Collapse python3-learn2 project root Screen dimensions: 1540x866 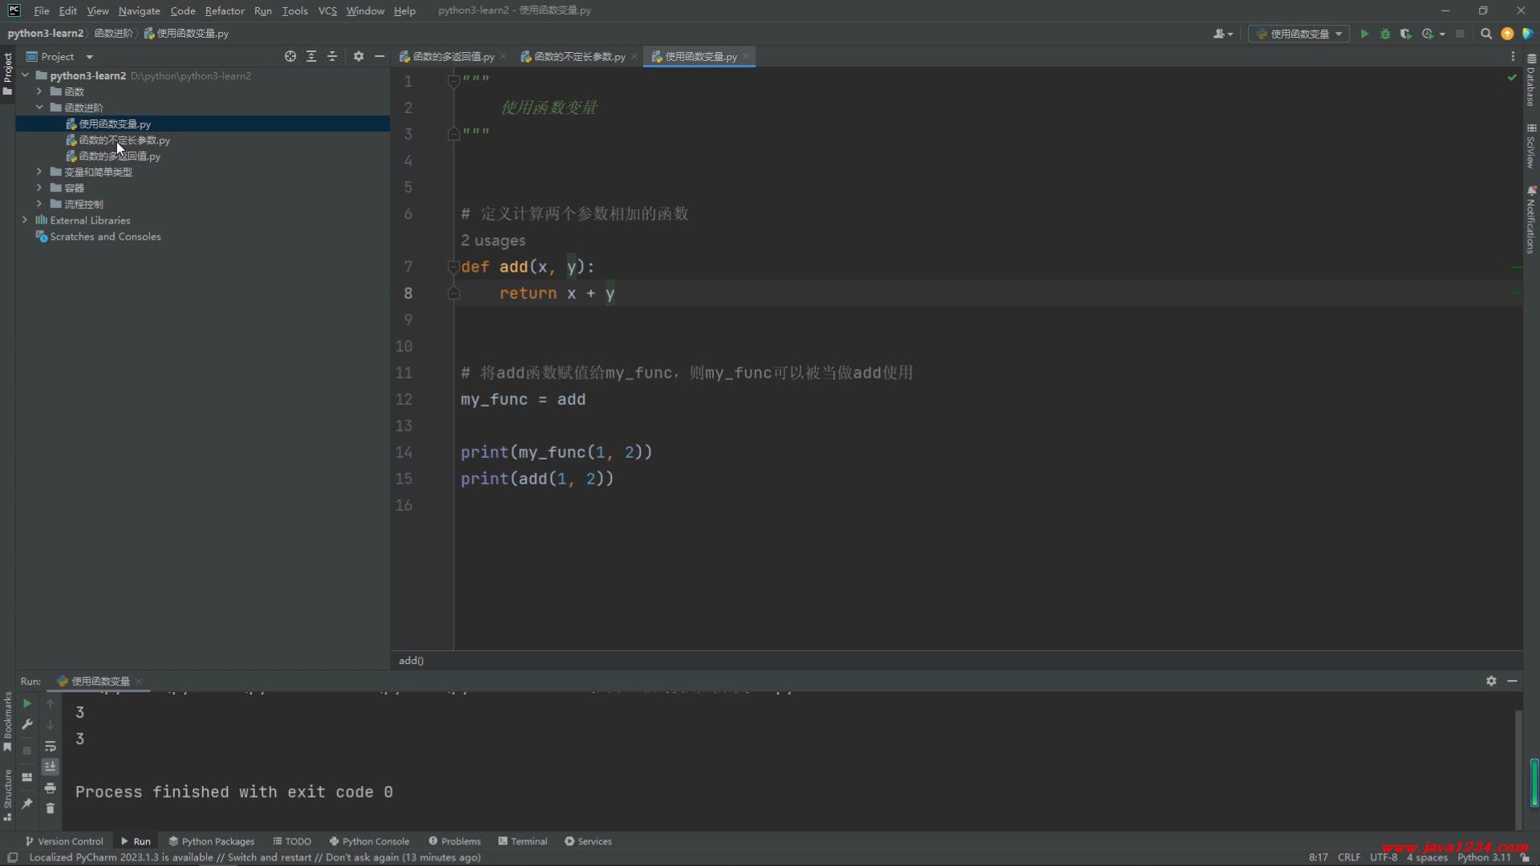click(25, 75)
